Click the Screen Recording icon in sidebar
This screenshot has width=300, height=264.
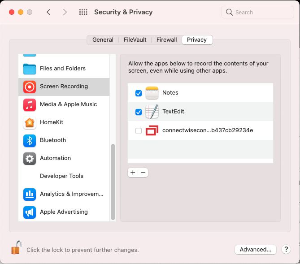coord(30,87)
